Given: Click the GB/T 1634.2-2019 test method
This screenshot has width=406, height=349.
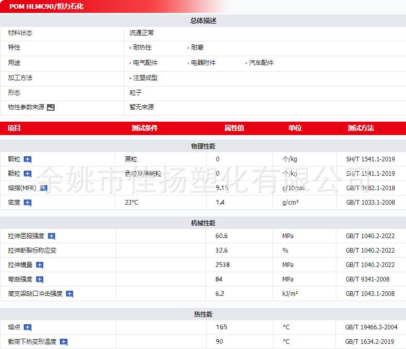Looking at the screenshot, I should click(x=370, y=342).
